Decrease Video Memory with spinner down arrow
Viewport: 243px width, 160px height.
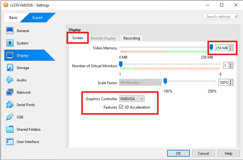(231, 50)
